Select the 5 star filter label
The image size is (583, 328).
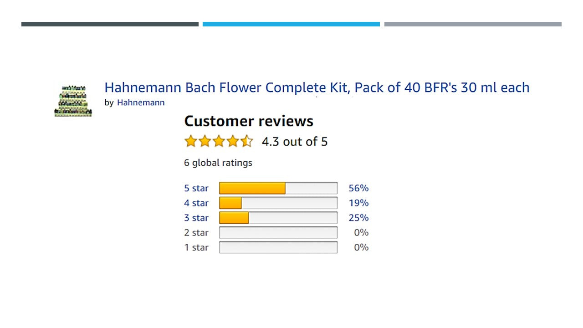click(196, 188)
